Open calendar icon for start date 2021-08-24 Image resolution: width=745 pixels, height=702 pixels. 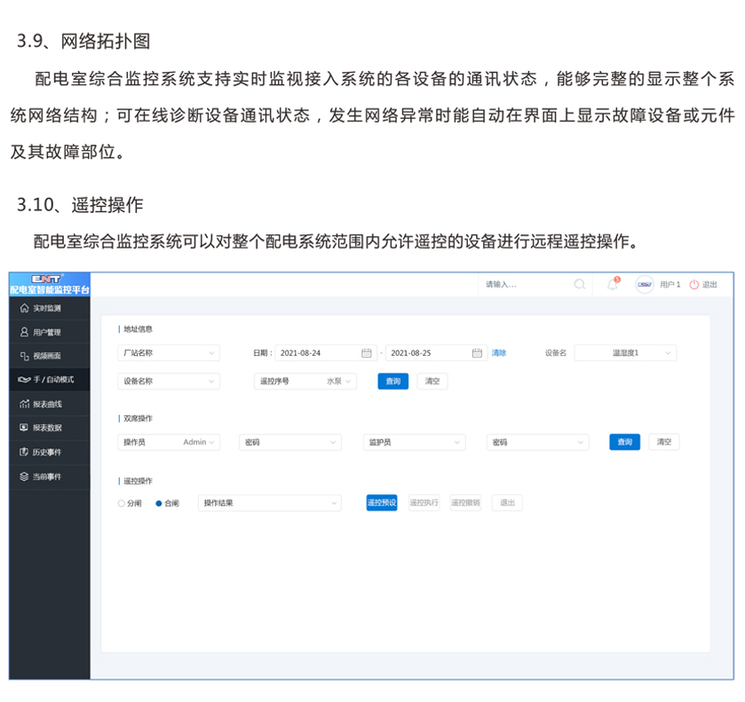point(366,353)
